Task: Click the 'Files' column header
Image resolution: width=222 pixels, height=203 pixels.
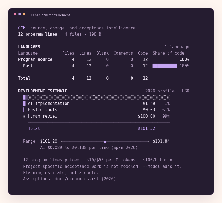Action: (x=68, y=53)
